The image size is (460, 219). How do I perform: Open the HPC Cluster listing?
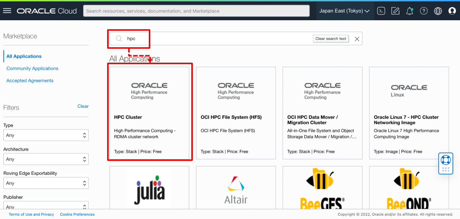pos(150,113)
